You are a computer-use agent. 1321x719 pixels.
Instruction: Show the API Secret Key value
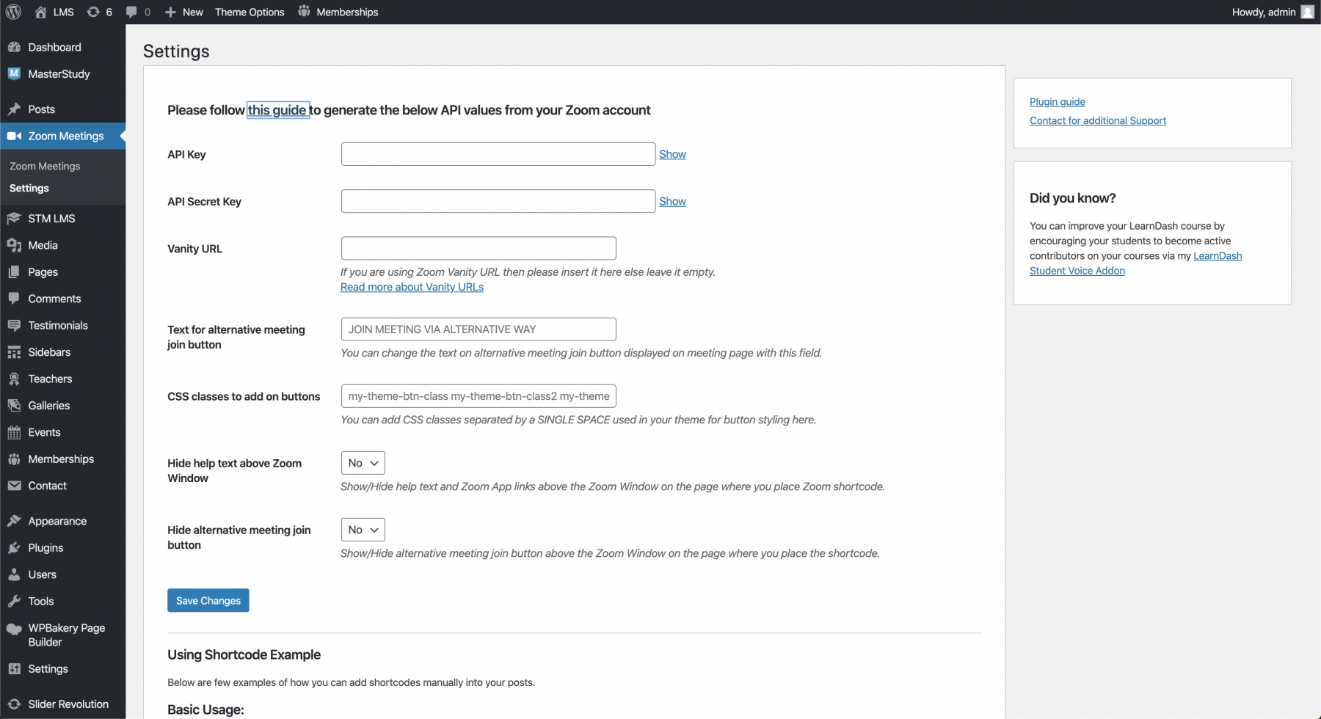[x=672, y=201]
